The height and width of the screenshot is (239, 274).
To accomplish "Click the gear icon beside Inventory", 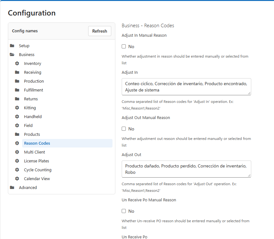I will (17, 63).
